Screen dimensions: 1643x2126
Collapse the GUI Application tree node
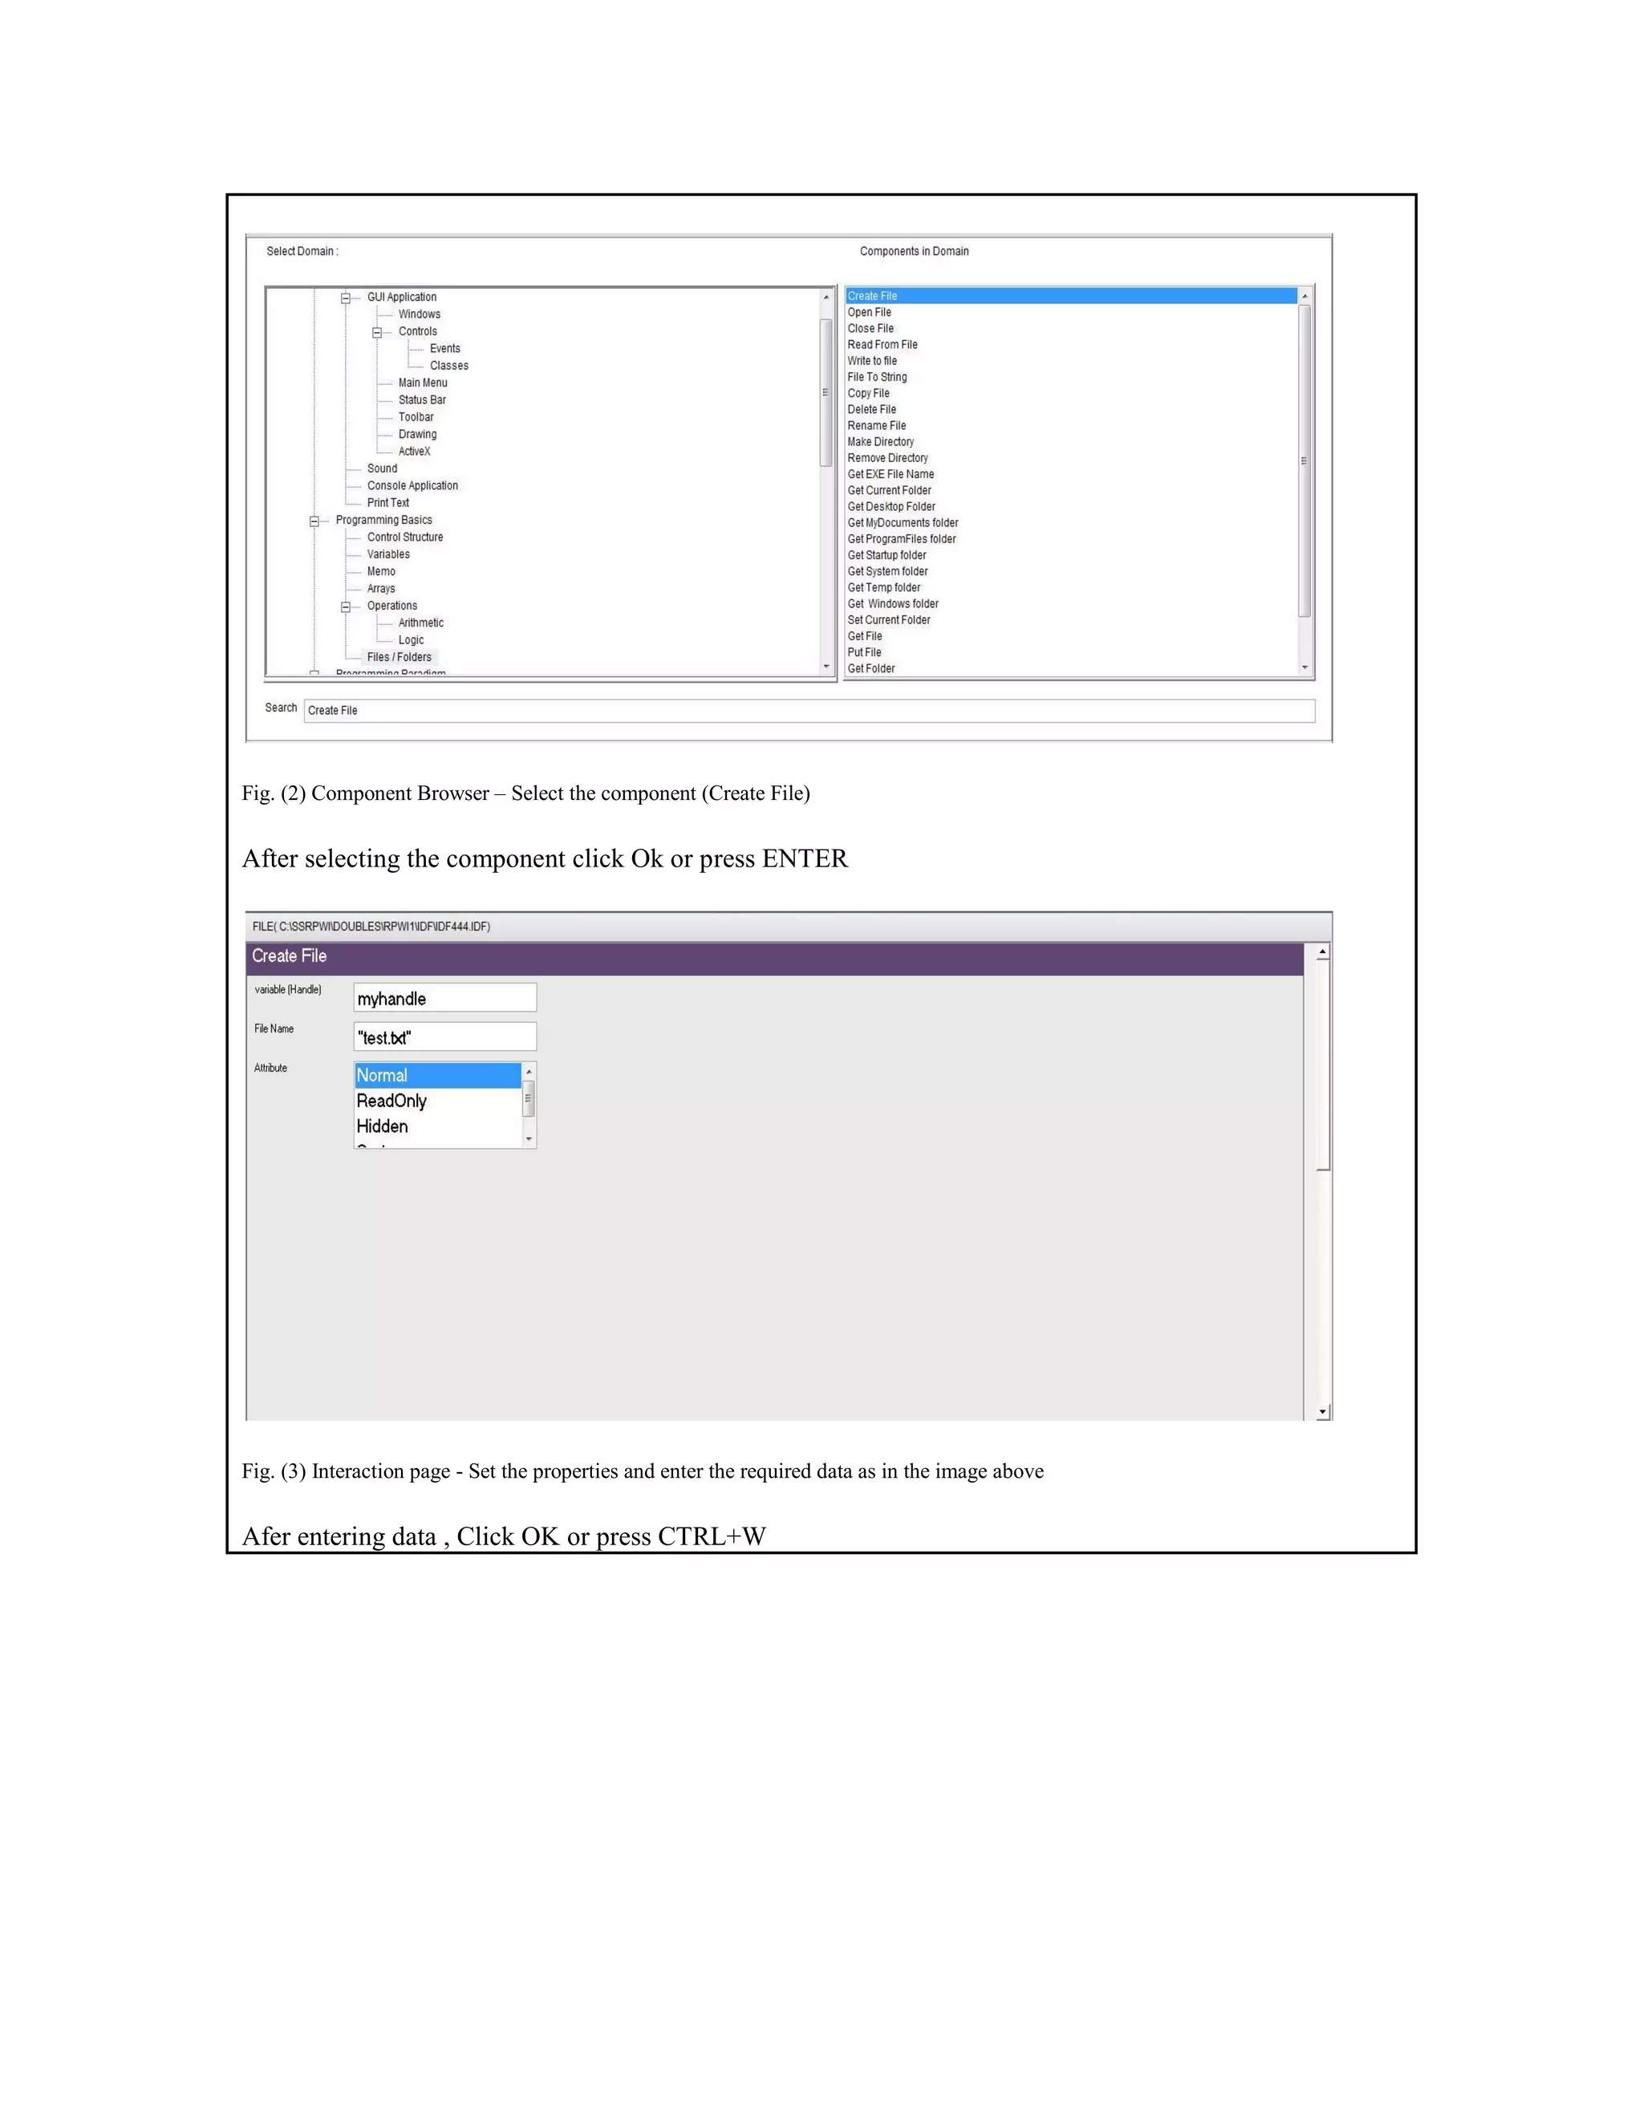click(x=346, y=298)
